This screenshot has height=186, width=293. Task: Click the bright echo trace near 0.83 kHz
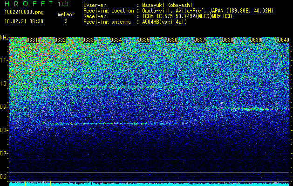[x=108, y=124]
